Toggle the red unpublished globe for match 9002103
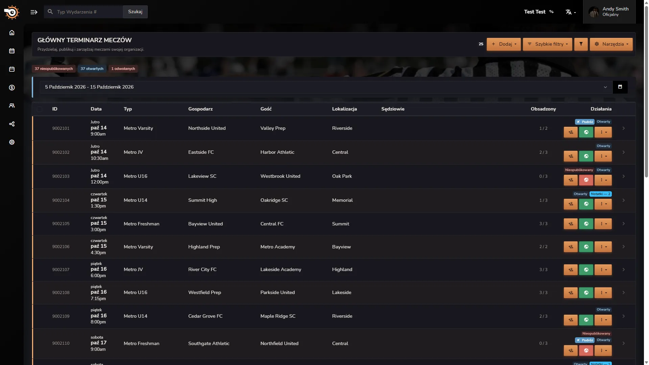 tap(586, 180)
